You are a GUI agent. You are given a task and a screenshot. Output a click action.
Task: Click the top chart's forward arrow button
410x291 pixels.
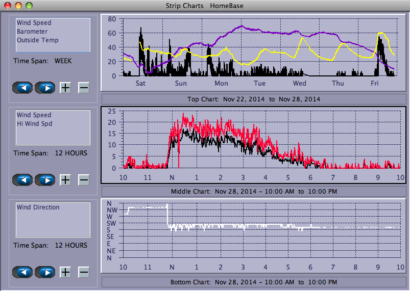(x=45, y=88)
